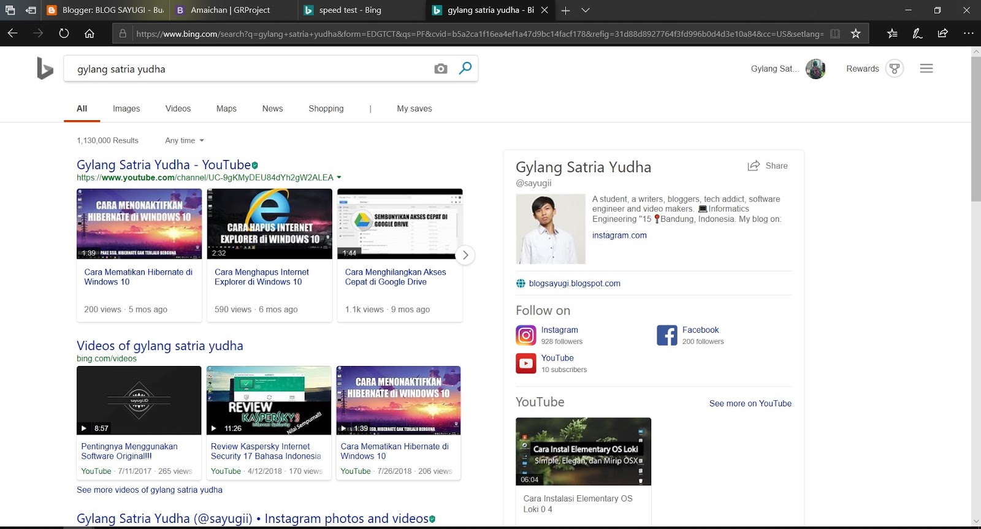Add page to favorites star
The width and height of the screenshot is (981, 529).
(856, 34)
